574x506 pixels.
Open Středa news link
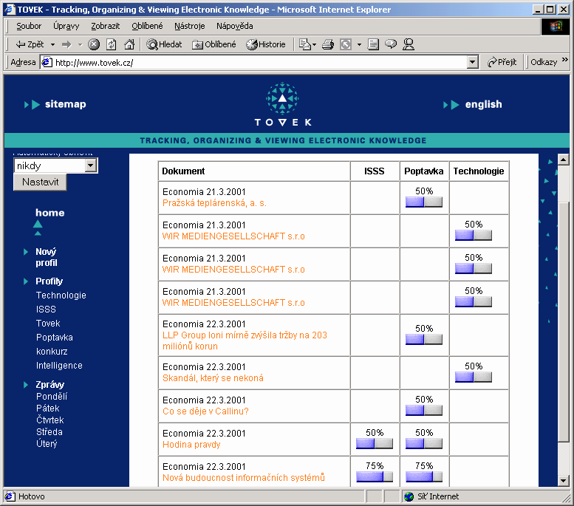click(x=49, y=431)
